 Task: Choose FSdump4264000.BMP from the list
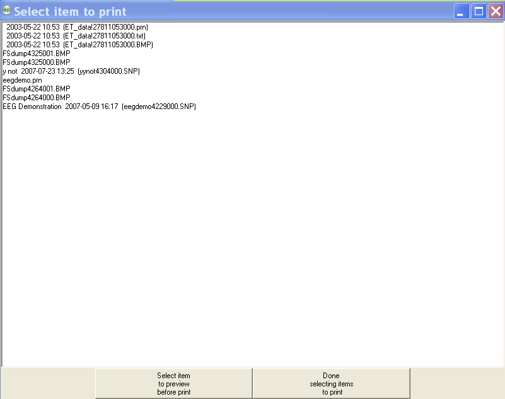[37, 98]
